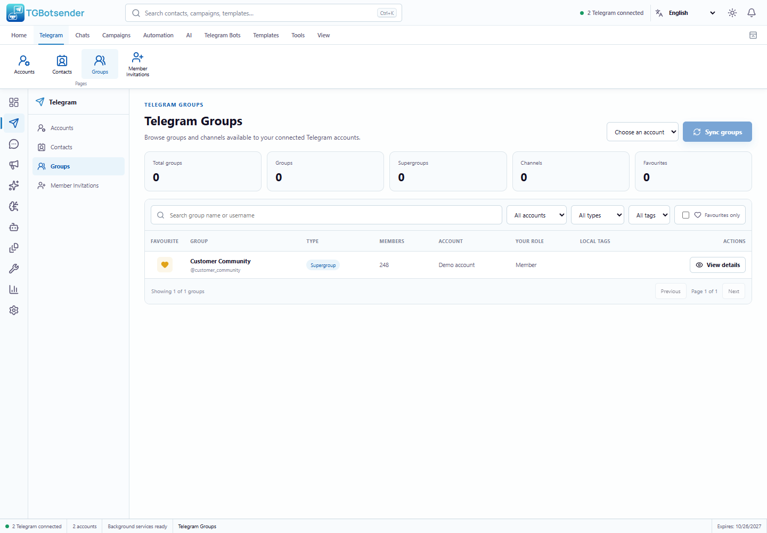The width and height of the screenshot is (767, 533).
Task: Open the All types filter dropdown
Action: coord(598,215)
